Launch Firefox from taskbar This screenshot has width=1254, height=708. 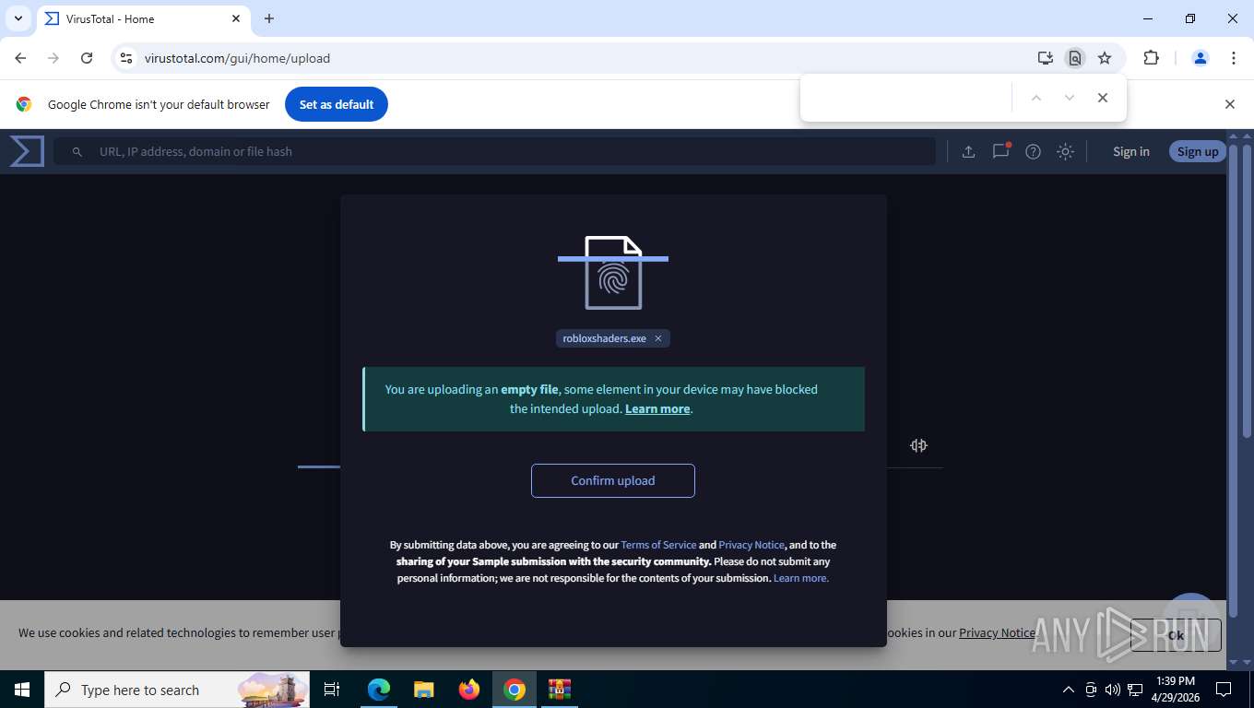point(469,690)
